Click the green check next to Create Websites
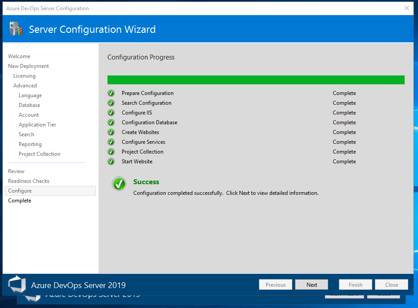 coord(111,132)
